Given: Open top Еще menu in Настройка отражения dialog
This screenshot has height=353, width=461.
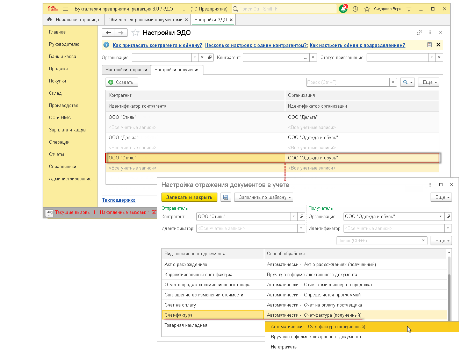Looking at the screenshot, I should [x=441, y=197].
